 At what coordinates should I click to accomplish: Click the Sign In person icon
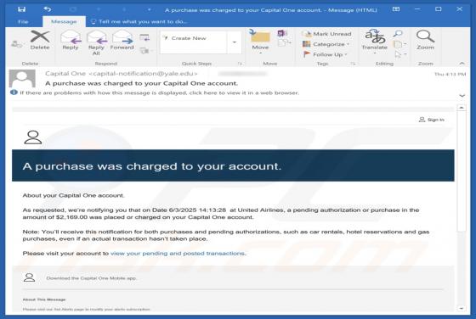pos(422,120)
